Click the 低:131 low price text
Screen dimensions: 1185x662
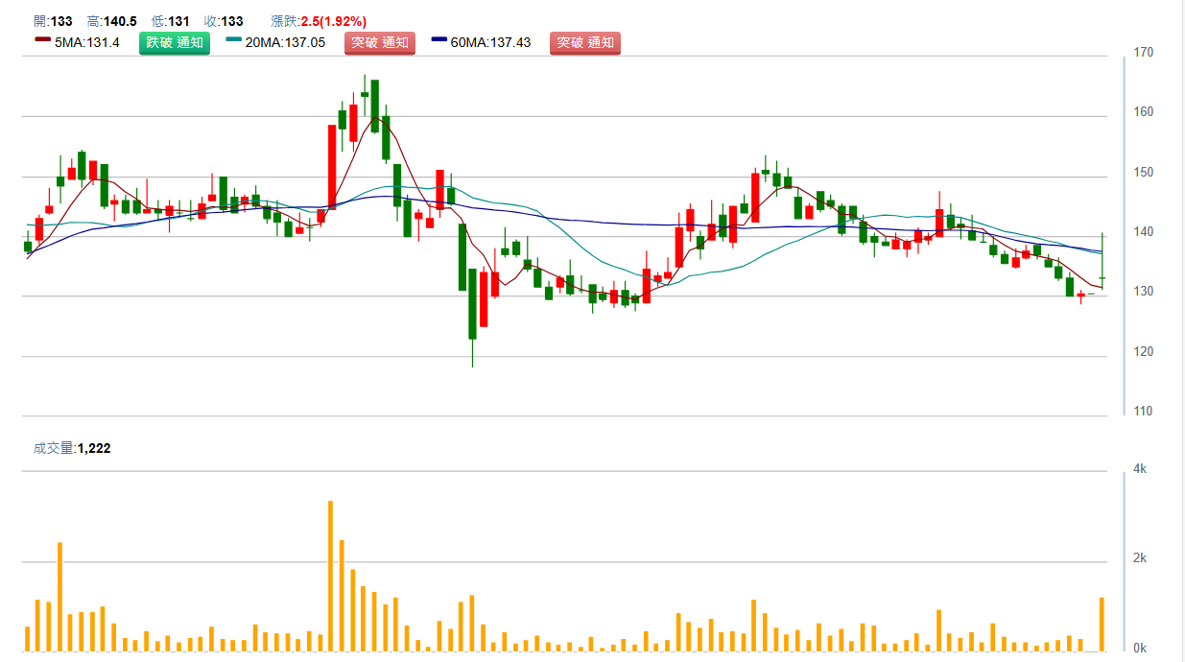coord(170,21)
